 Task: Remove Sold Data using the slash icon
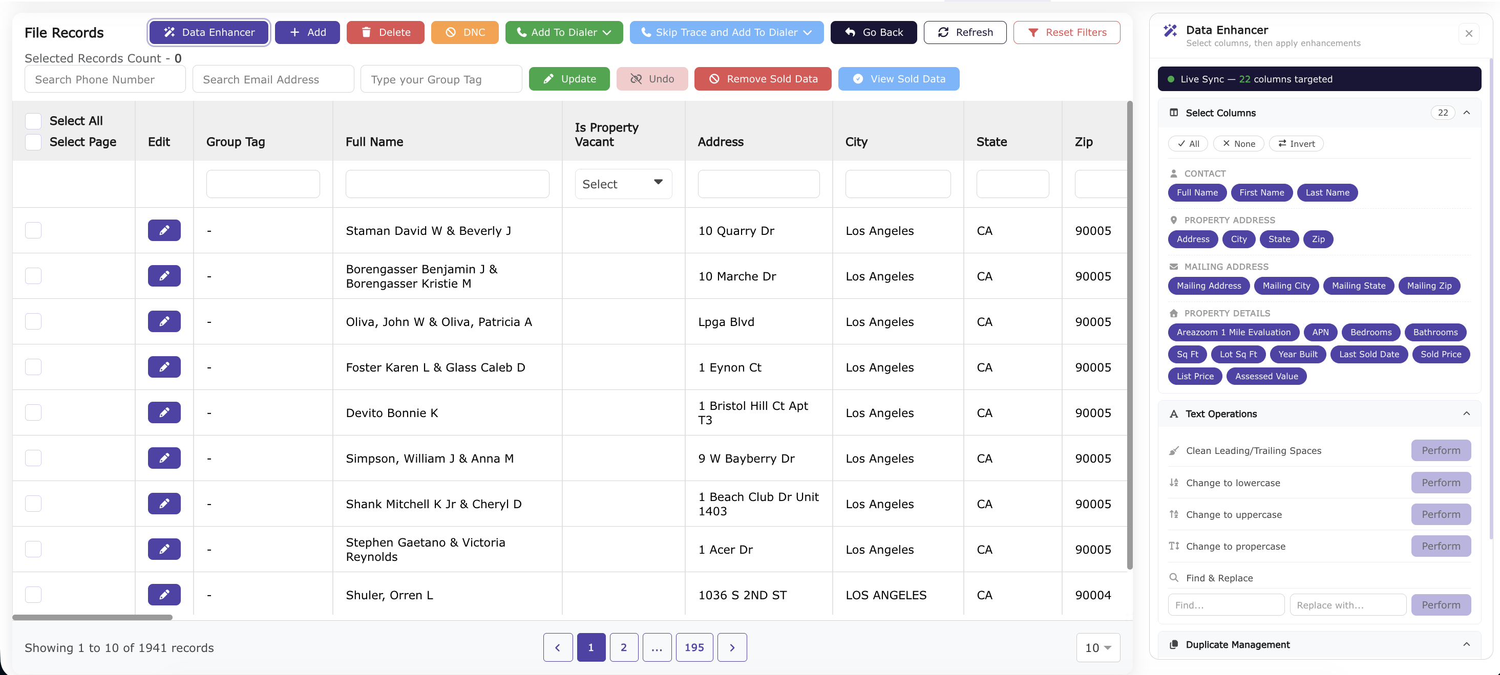(x=715, y=79)
